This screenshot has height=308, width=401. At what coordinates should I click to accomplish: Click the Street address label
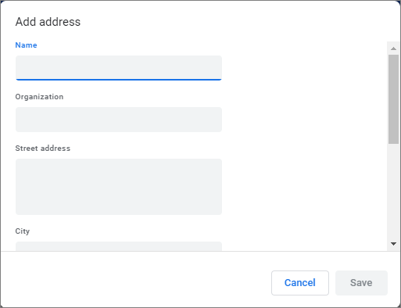[x=43, y=149]
